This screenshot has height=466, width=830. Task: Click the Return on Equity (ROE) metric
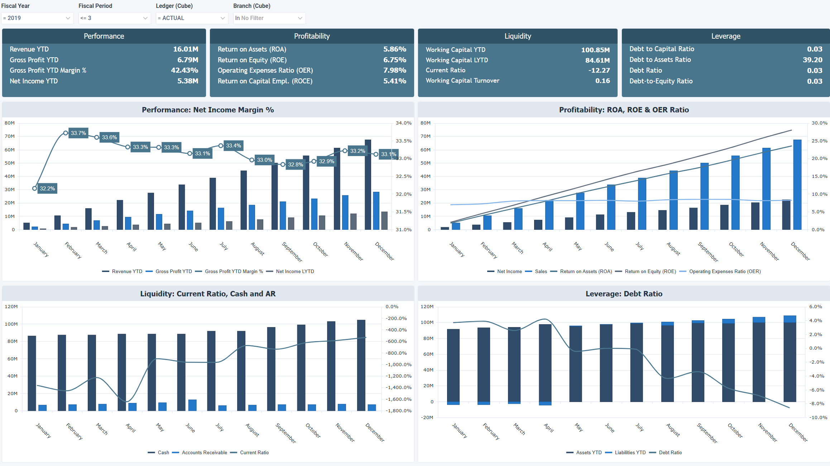[x=252, y=60]
